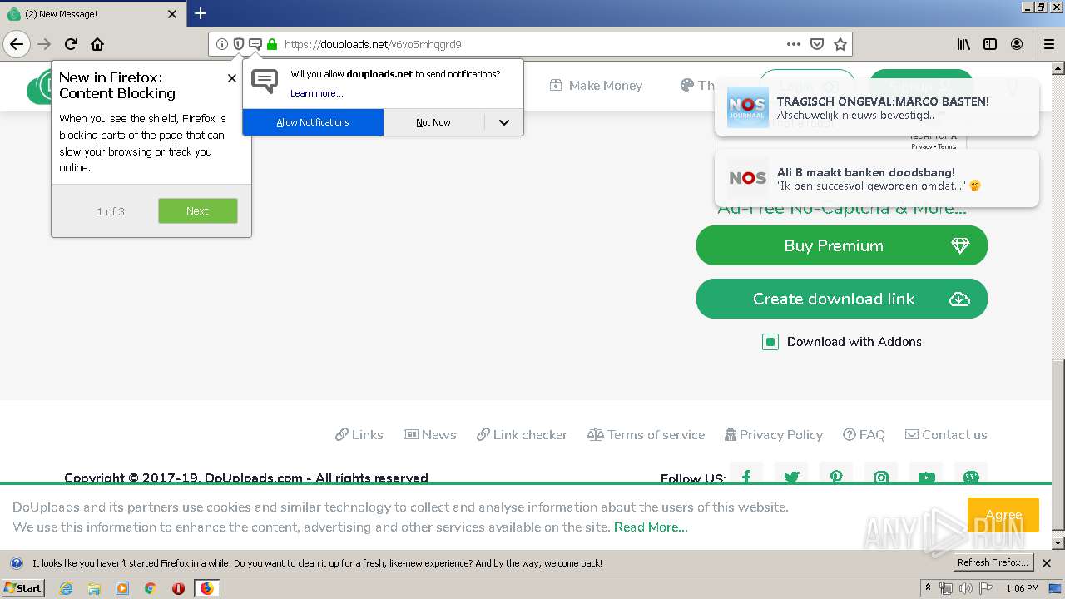The image size is (1065, 599).
Task: Click the taskbar clock showing 1:06 PM
Action: coord(1022,588)
